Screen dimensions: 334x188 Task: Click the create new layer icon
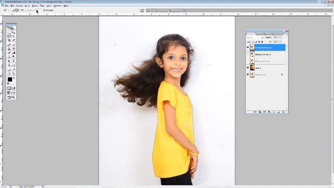point(278,112)
